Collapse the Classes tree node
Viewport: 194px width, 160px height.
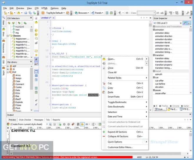8,36
